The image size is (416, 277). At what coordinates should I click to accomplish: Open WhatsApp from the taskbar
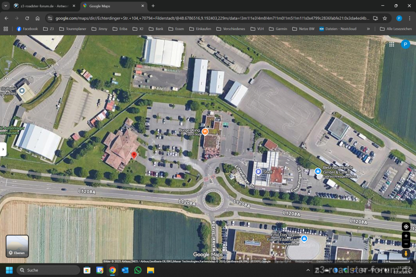click(x=138, y=270)
